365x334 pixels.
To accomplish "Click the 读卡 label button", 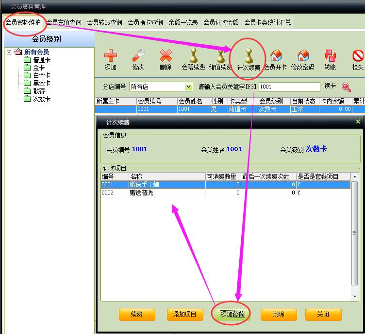I will (x=330, y=86).
